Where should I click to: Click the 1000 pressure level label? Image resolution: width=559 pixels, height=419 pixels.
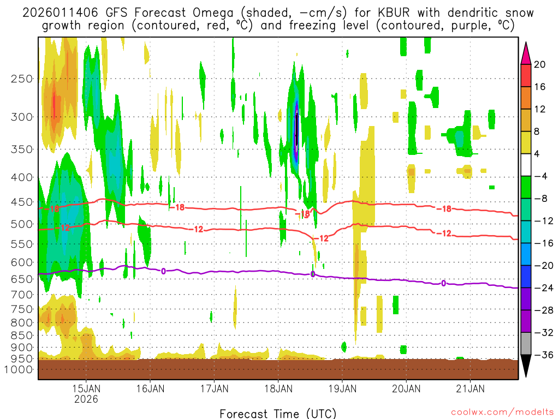pyautogui.click(x=19, y=369)
